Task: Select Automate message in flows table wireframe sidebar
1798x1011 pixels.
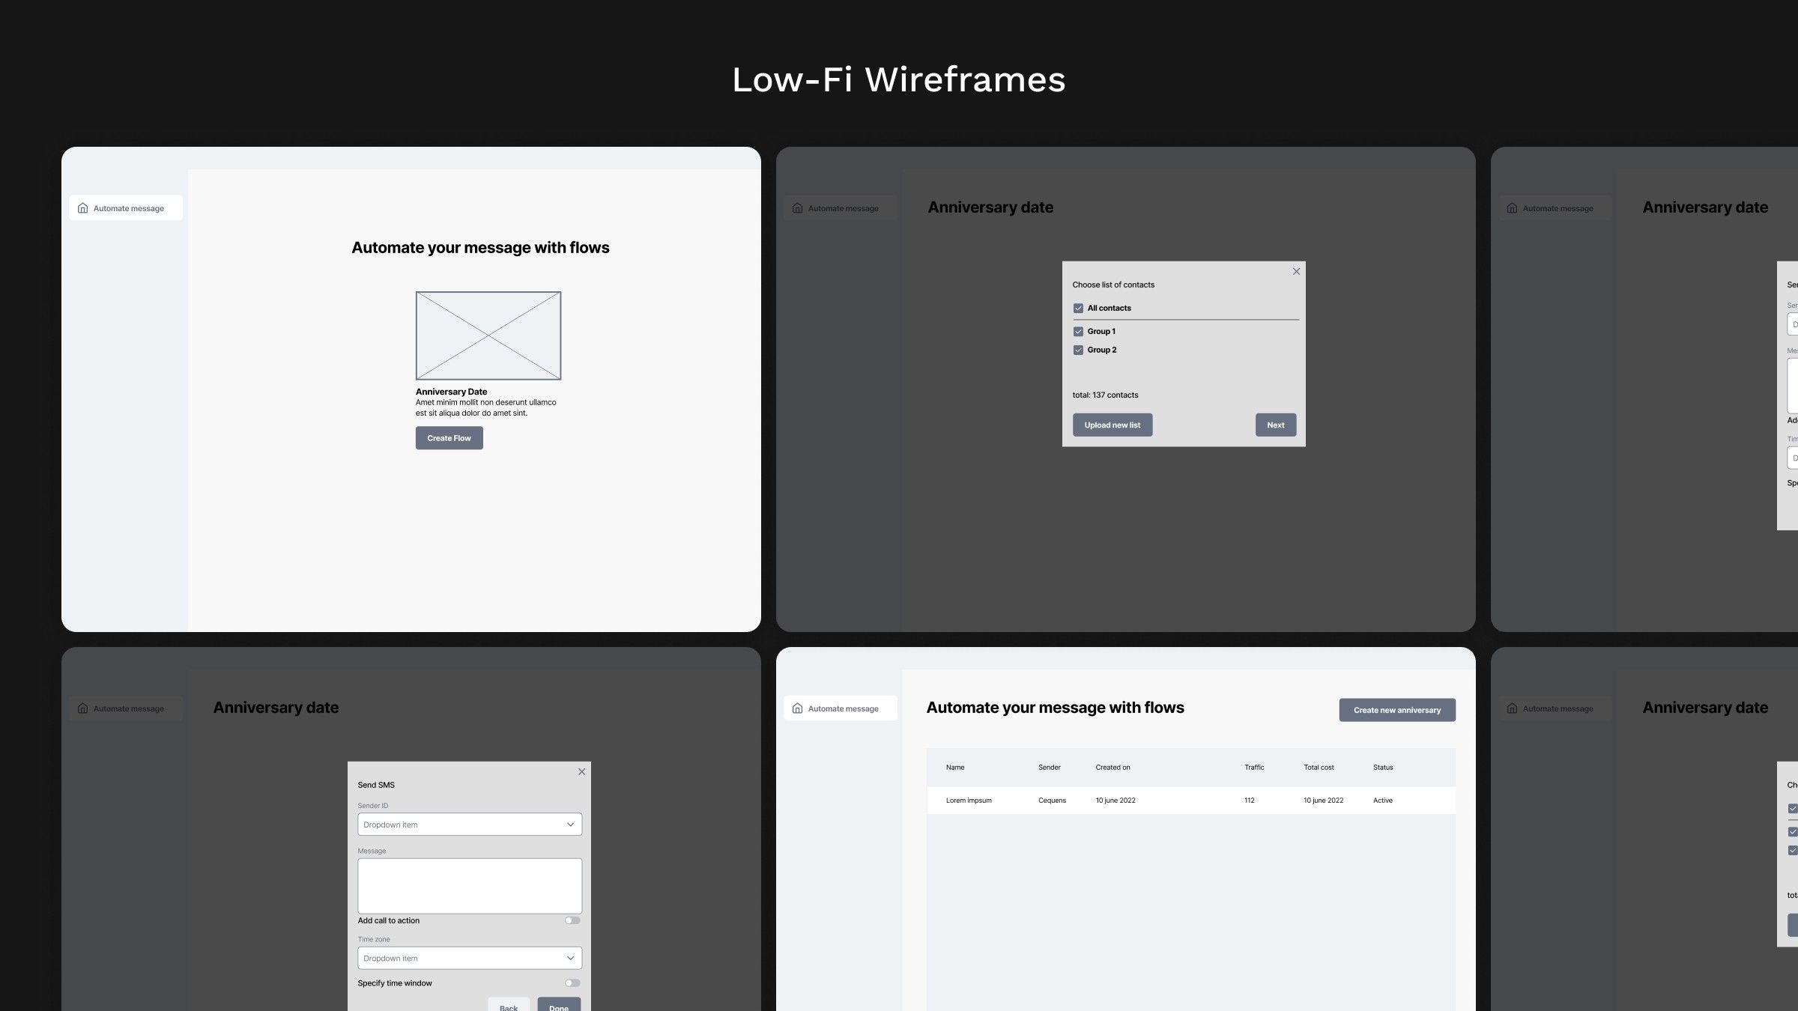Action: [841, 708]
